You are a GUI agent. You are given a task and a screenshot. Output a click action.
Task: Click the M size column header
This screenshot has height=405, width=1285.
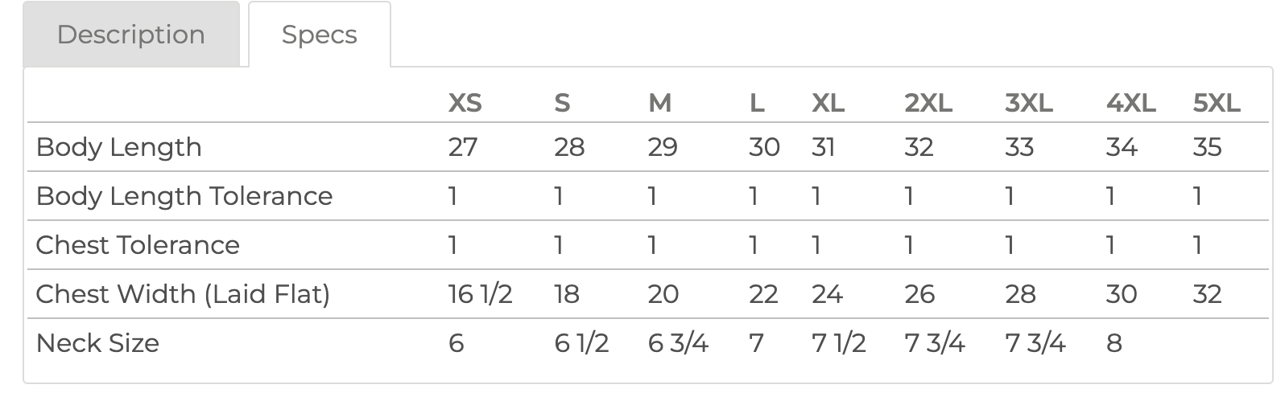pos(659,103)
